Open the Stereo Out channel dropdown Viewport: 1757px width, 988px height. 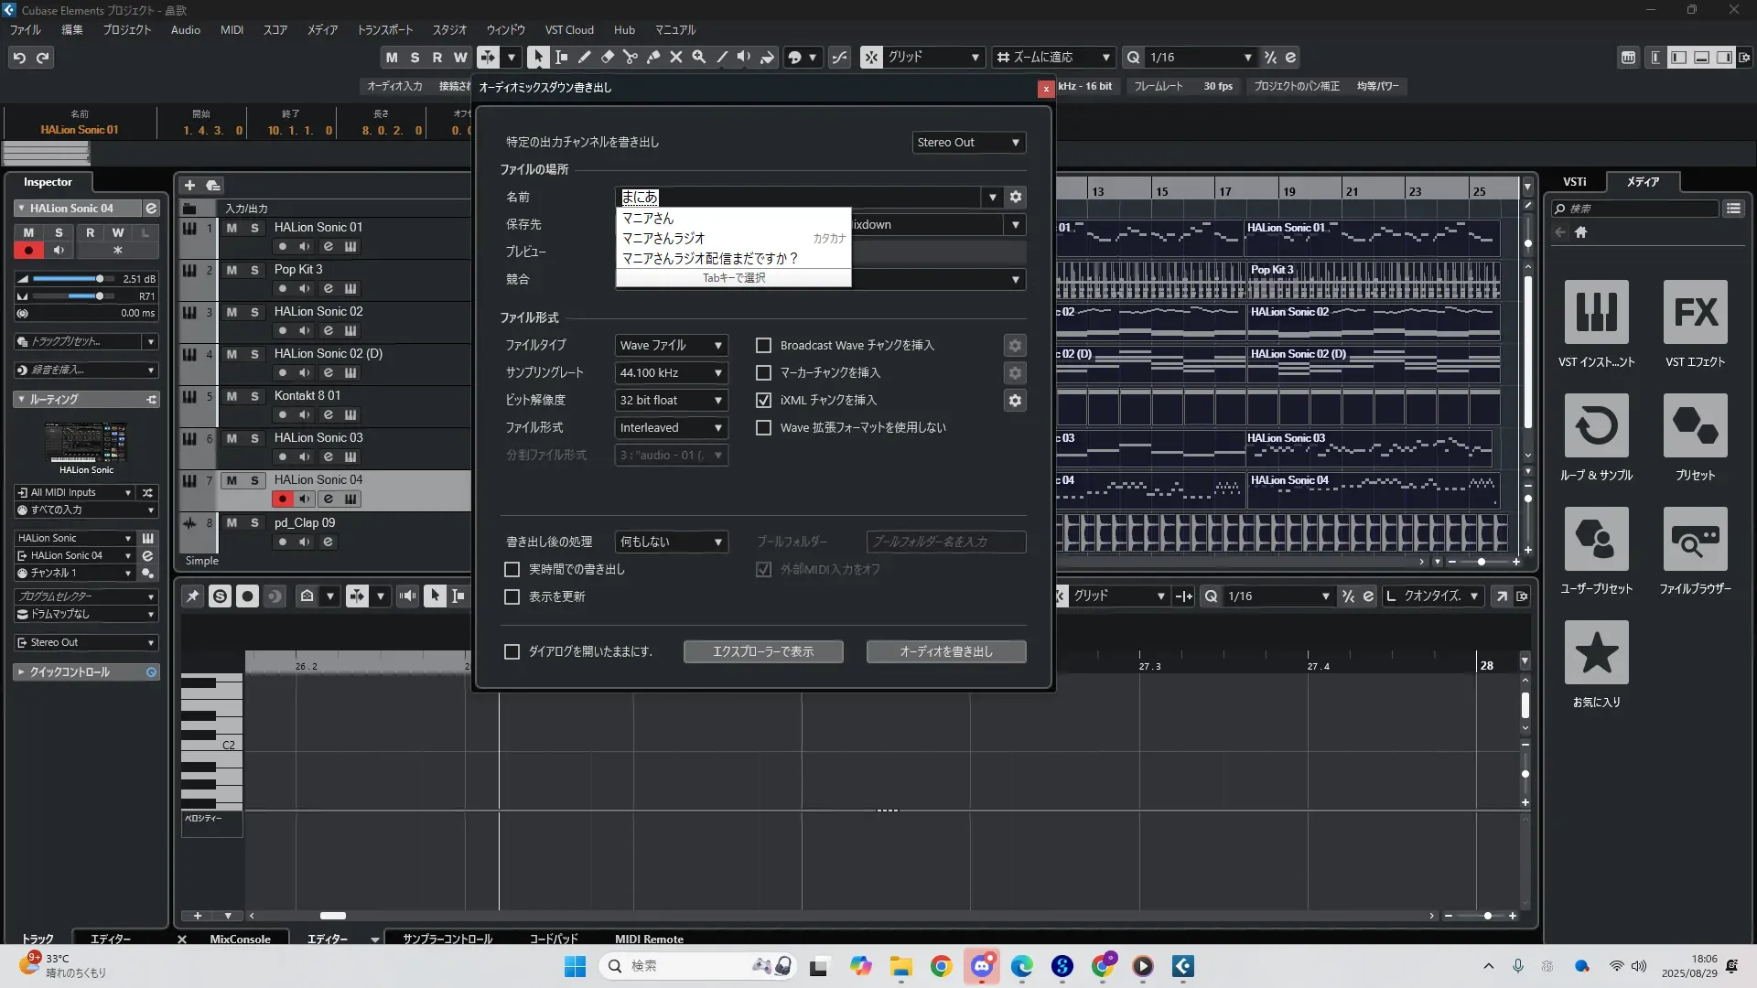[968, 143]
